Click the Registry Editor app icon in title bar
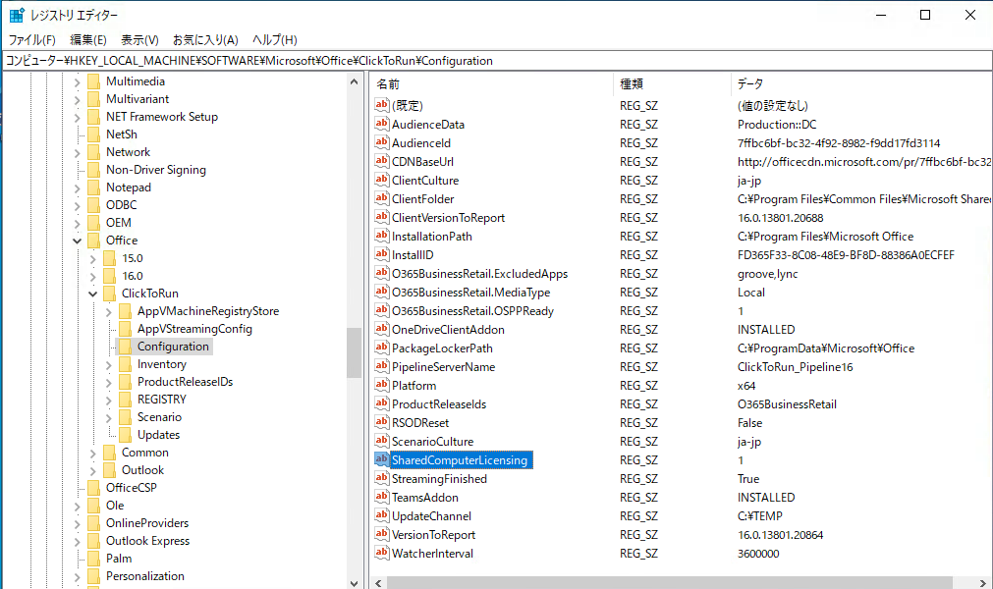This screenshot has height=589, width=993. click(x=17, y=15)
